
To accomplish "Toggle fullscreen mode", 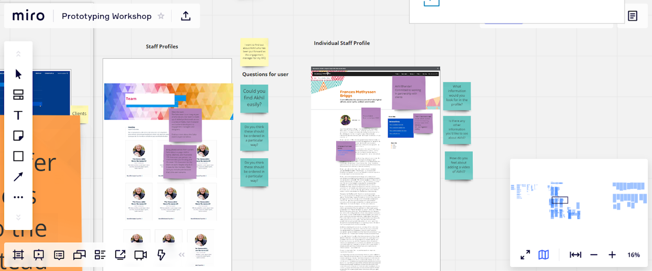I will [525, 255].
